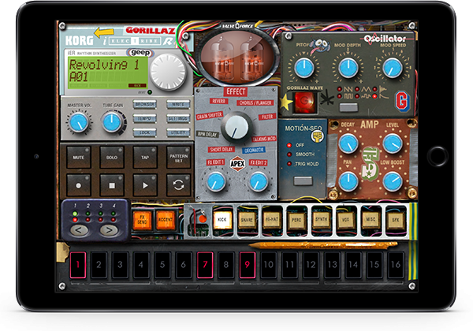Push the gray oscillator wave select button
Image resolution: width=473 pixels, height=331 pixels.
coord(348,107)
